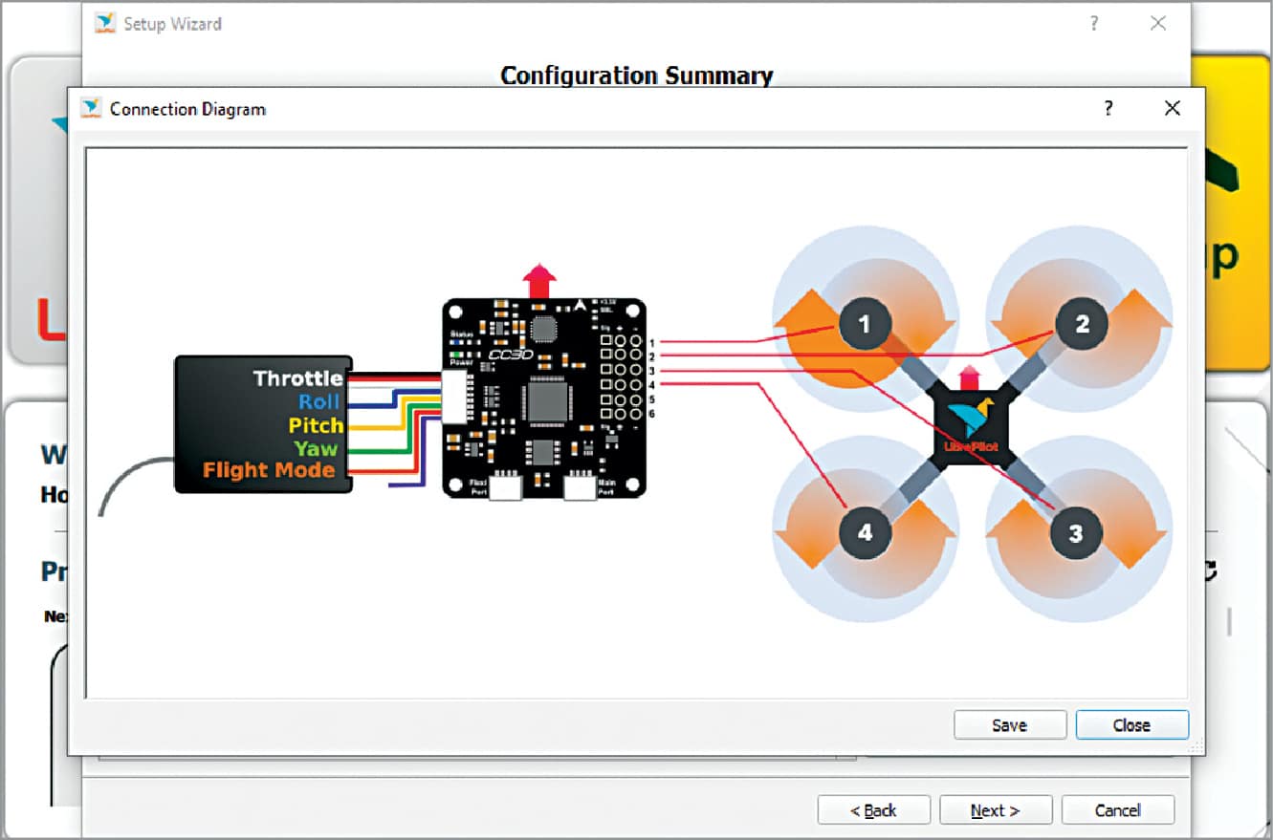Advance to the next wizard step
1273x840 pixels.
(996, 809)
